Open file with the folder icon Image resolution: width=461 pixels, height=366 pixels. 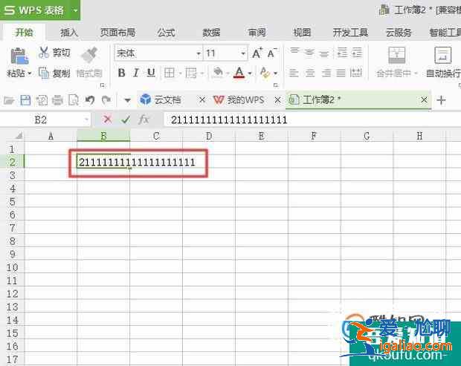tap(9, 100)
